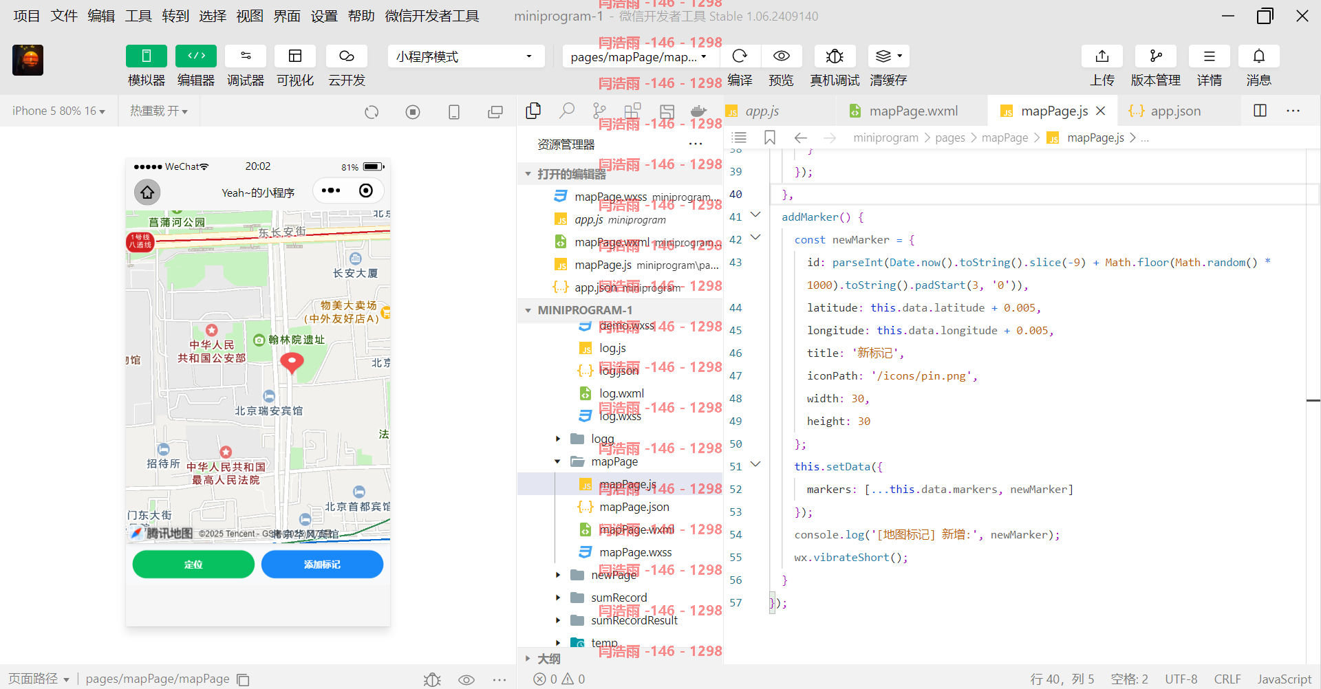
Task: Open version management (版本管理)
Action: click(x=1156, y=56)
